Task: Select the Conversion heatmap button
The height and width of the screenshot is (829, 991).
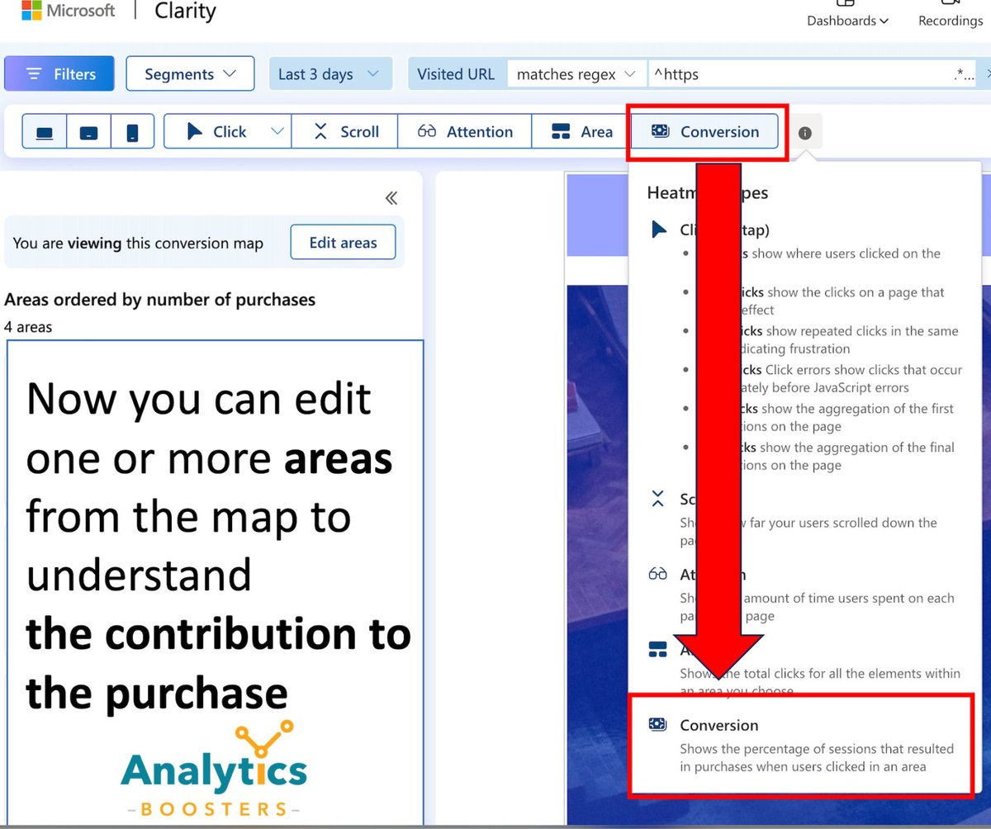Action: click(704, 132)
